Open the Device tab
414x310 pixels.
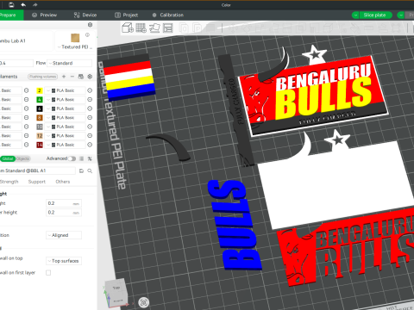(85, 15)
